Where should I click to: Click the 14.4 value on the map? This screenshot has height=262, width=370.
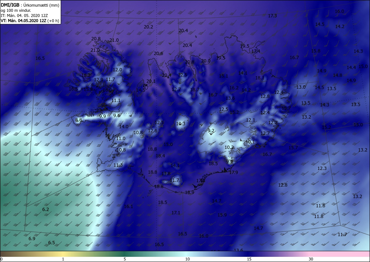click(x=351, y=67)
